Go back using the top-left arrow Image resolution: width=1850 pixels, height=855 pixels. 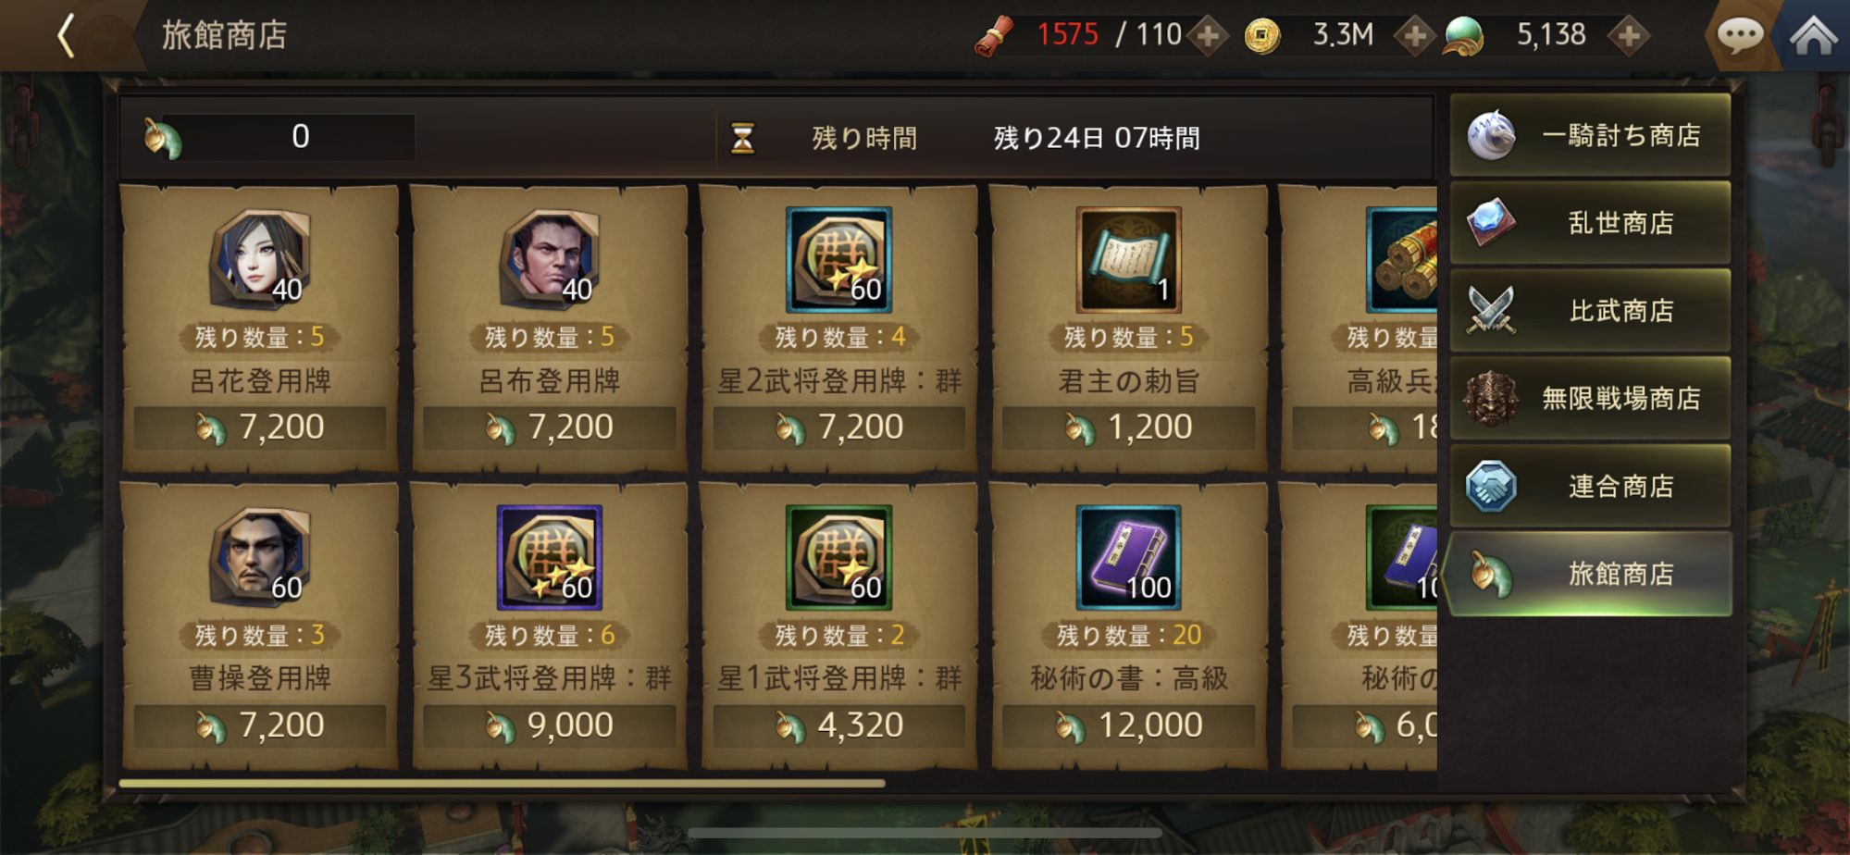point(66,37)
